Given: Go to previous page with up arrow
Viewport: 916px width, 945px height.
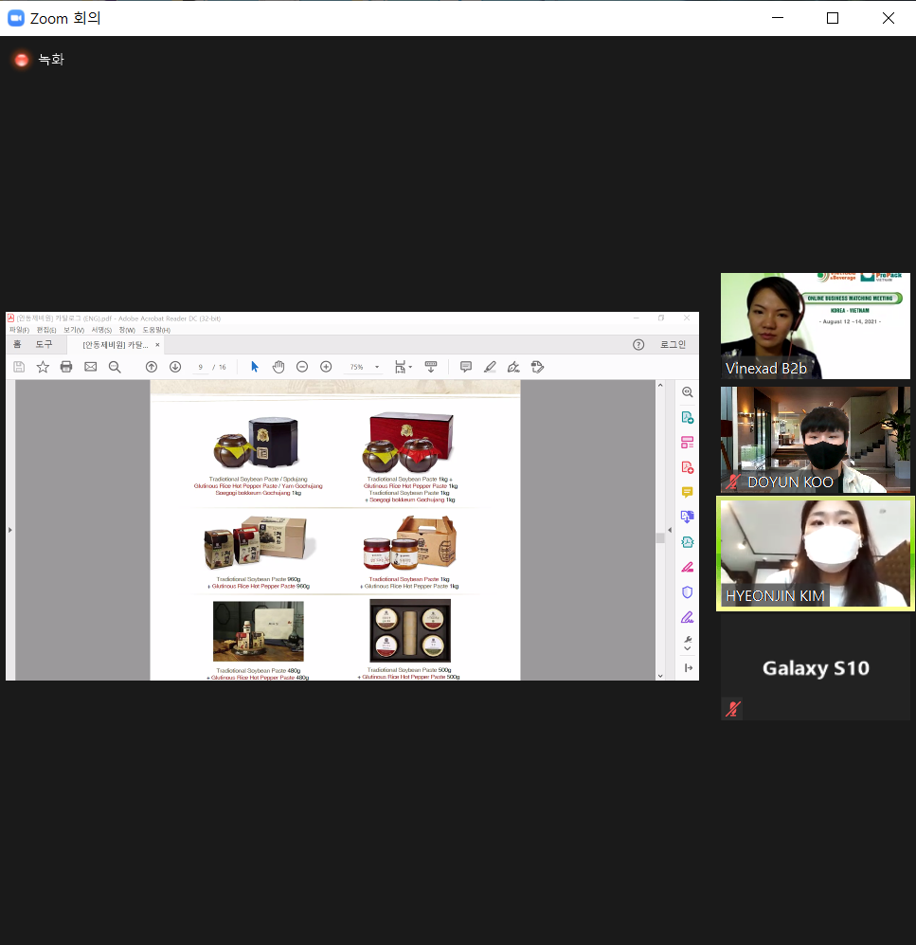Looking at the screenshot, I should (x=152, y=367).
